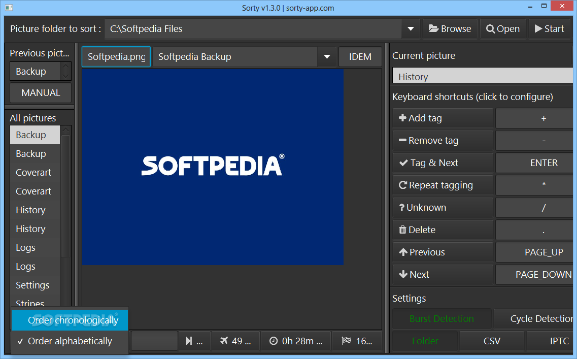Click the Delete trash button
This screenshot has height=359, width=577.
(x=443, y=230)
